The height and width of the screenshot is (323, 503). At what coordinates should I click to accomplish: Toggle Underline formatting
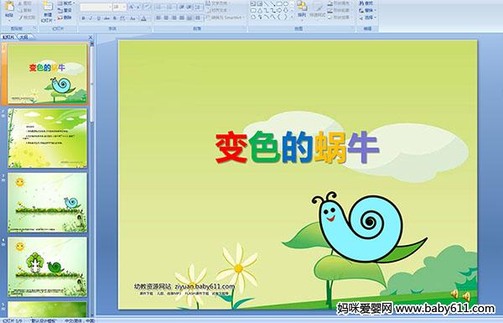coord(98,18)
